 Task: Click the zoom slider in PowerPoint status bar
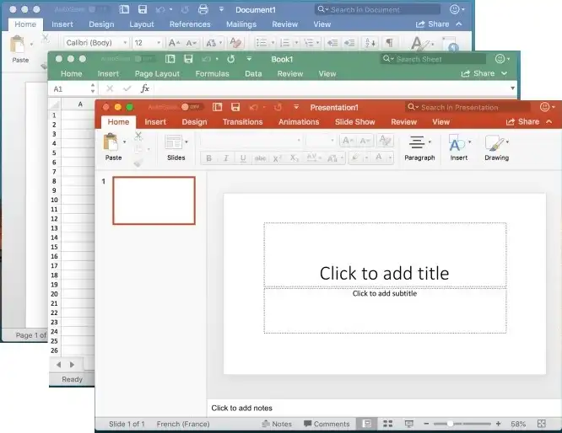pyautogui.click(x=462, y=424)
